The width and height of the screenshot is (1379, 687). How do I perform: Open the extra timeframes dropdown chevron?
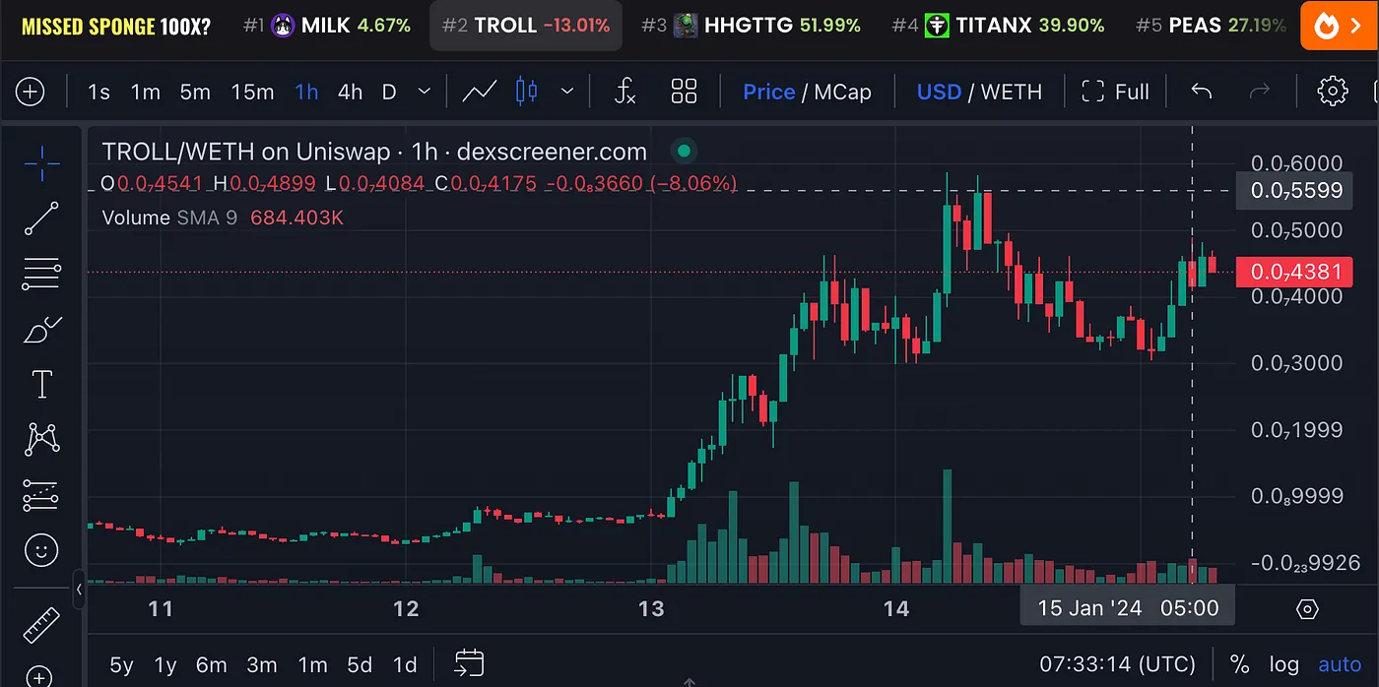coord(424,91)
